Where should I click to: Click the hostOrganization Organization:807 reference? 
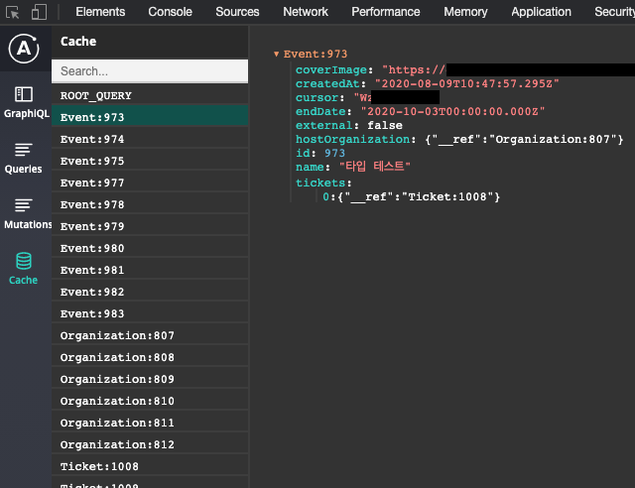[524, 139]
